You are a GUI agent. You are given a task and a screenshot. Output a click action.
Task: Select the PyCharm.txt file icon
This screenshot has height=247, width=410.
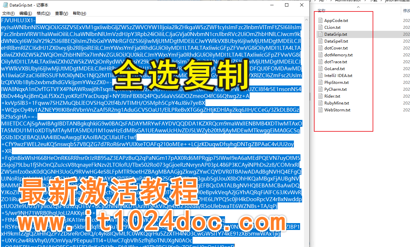[x=321, y=89]
